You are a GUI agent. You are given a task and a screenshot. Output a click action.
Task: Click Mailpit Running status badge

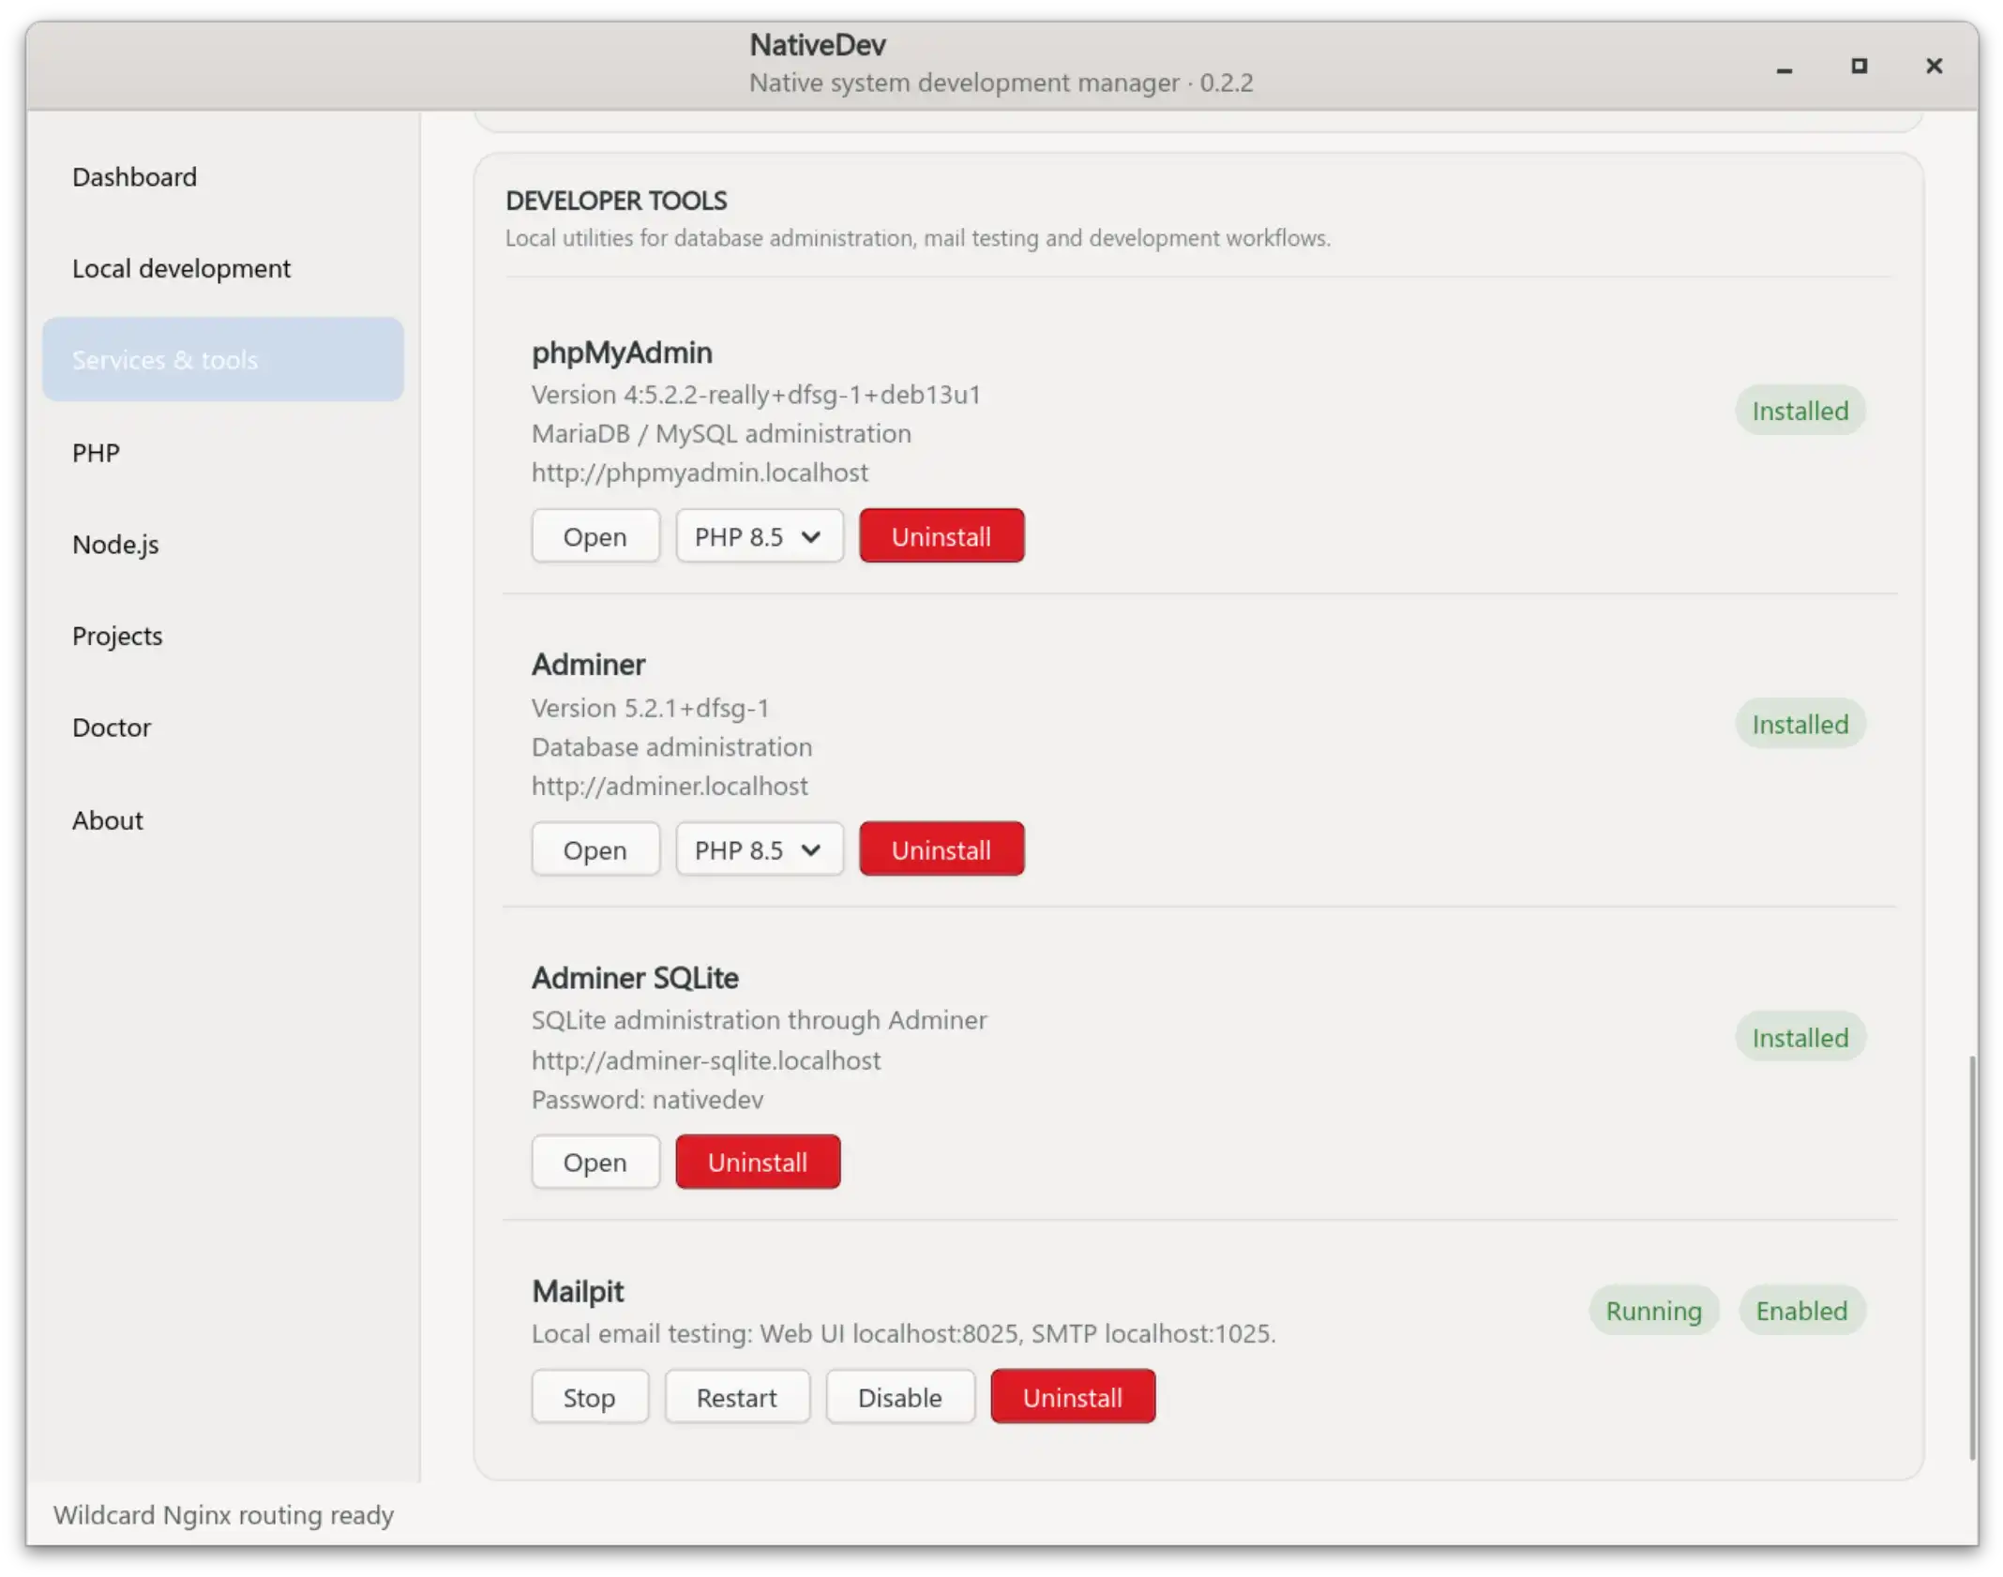click(1654, 1310)
